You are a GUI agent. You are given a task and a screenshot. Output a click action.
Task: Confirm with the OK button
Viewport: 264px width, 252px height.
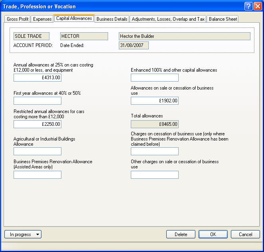pyautogui.click(x=213, y=234)
